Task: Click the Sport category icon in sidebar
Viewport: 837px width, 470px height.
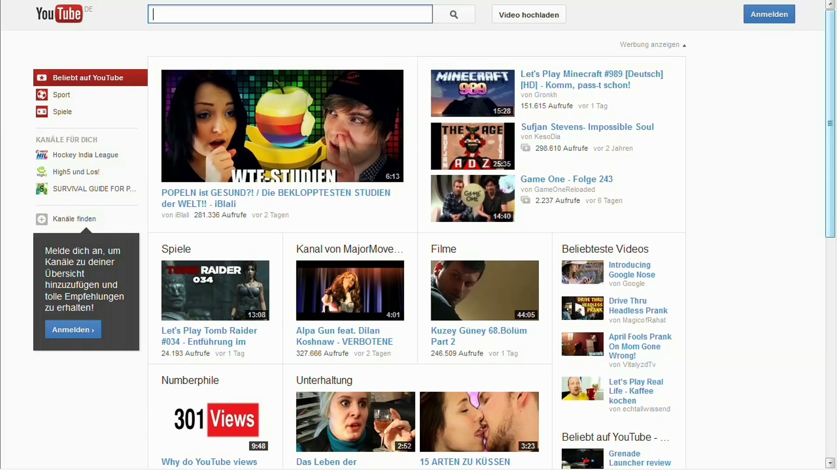Action: pyautogui.click(x=42, y=94)
